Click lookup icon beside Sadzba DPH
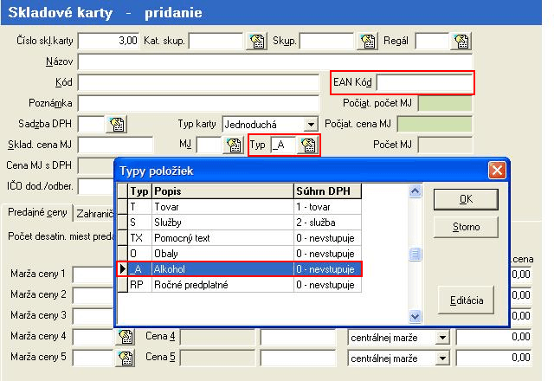The image size is (554, 381). pos(117,124)
